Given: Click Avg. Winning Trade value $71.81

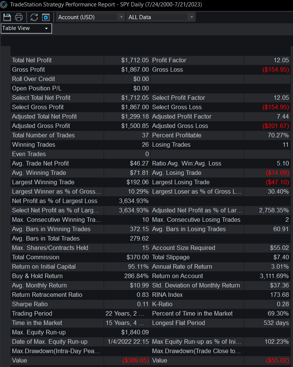Looking at the screenshot, I should click(139, 173).
